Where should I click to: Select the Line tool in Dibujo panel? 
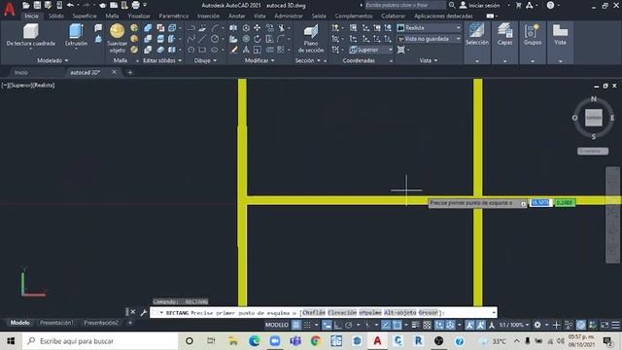pos(202,39)
